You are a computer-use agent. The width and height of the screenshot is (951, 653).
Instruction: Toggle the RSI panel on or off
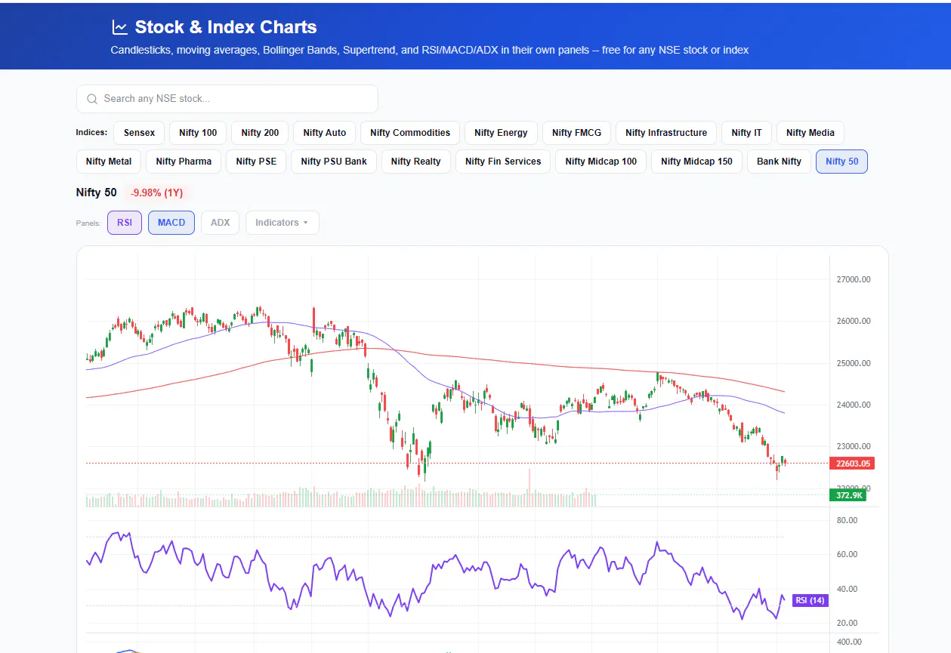tap(125, 223)
